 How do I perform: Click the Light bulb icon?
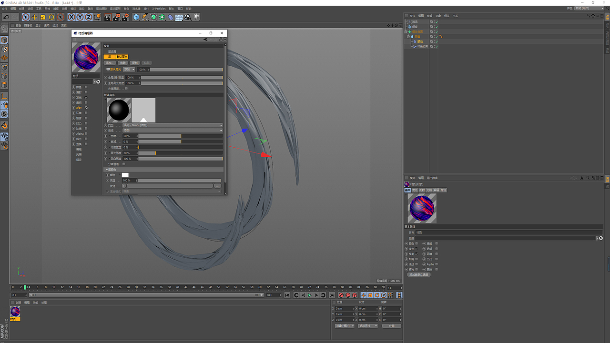tap(196, 17)
